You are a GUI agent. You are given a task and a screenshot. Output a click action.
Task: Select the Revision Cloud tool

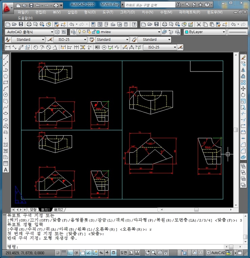6,101
